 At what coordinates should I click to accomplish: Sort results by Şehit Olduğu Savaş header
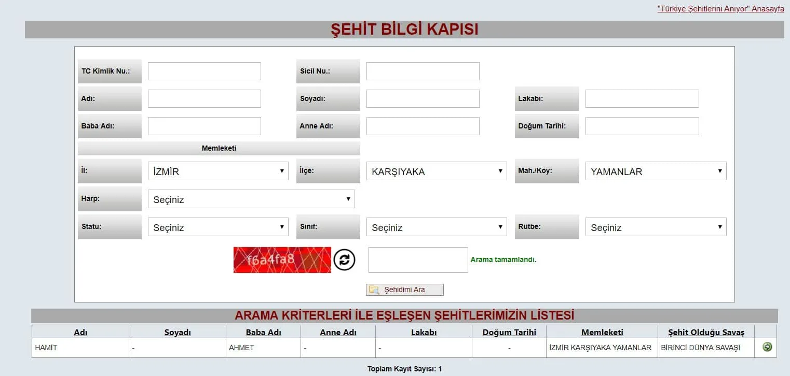tap(706, 332)
